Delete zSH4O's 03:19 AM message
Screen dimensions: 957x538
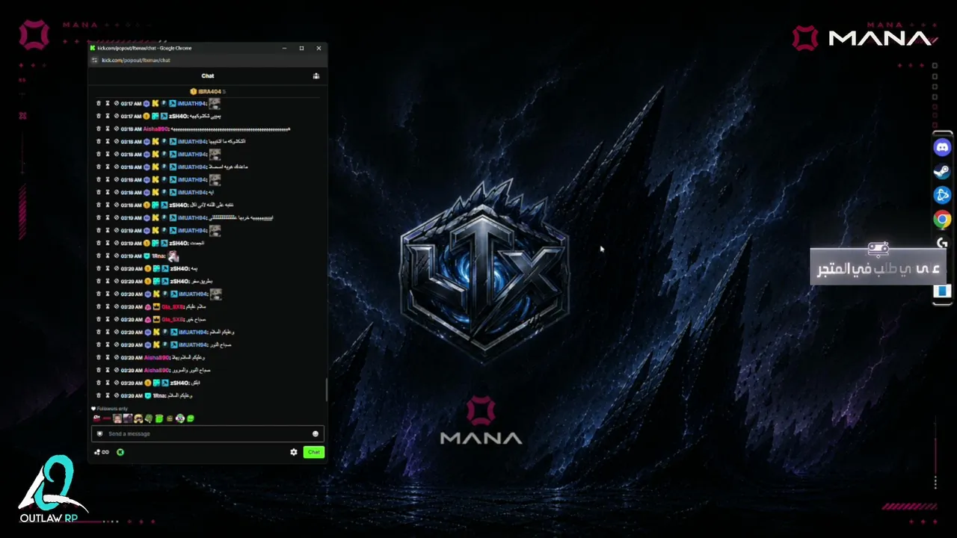point(98,243)
